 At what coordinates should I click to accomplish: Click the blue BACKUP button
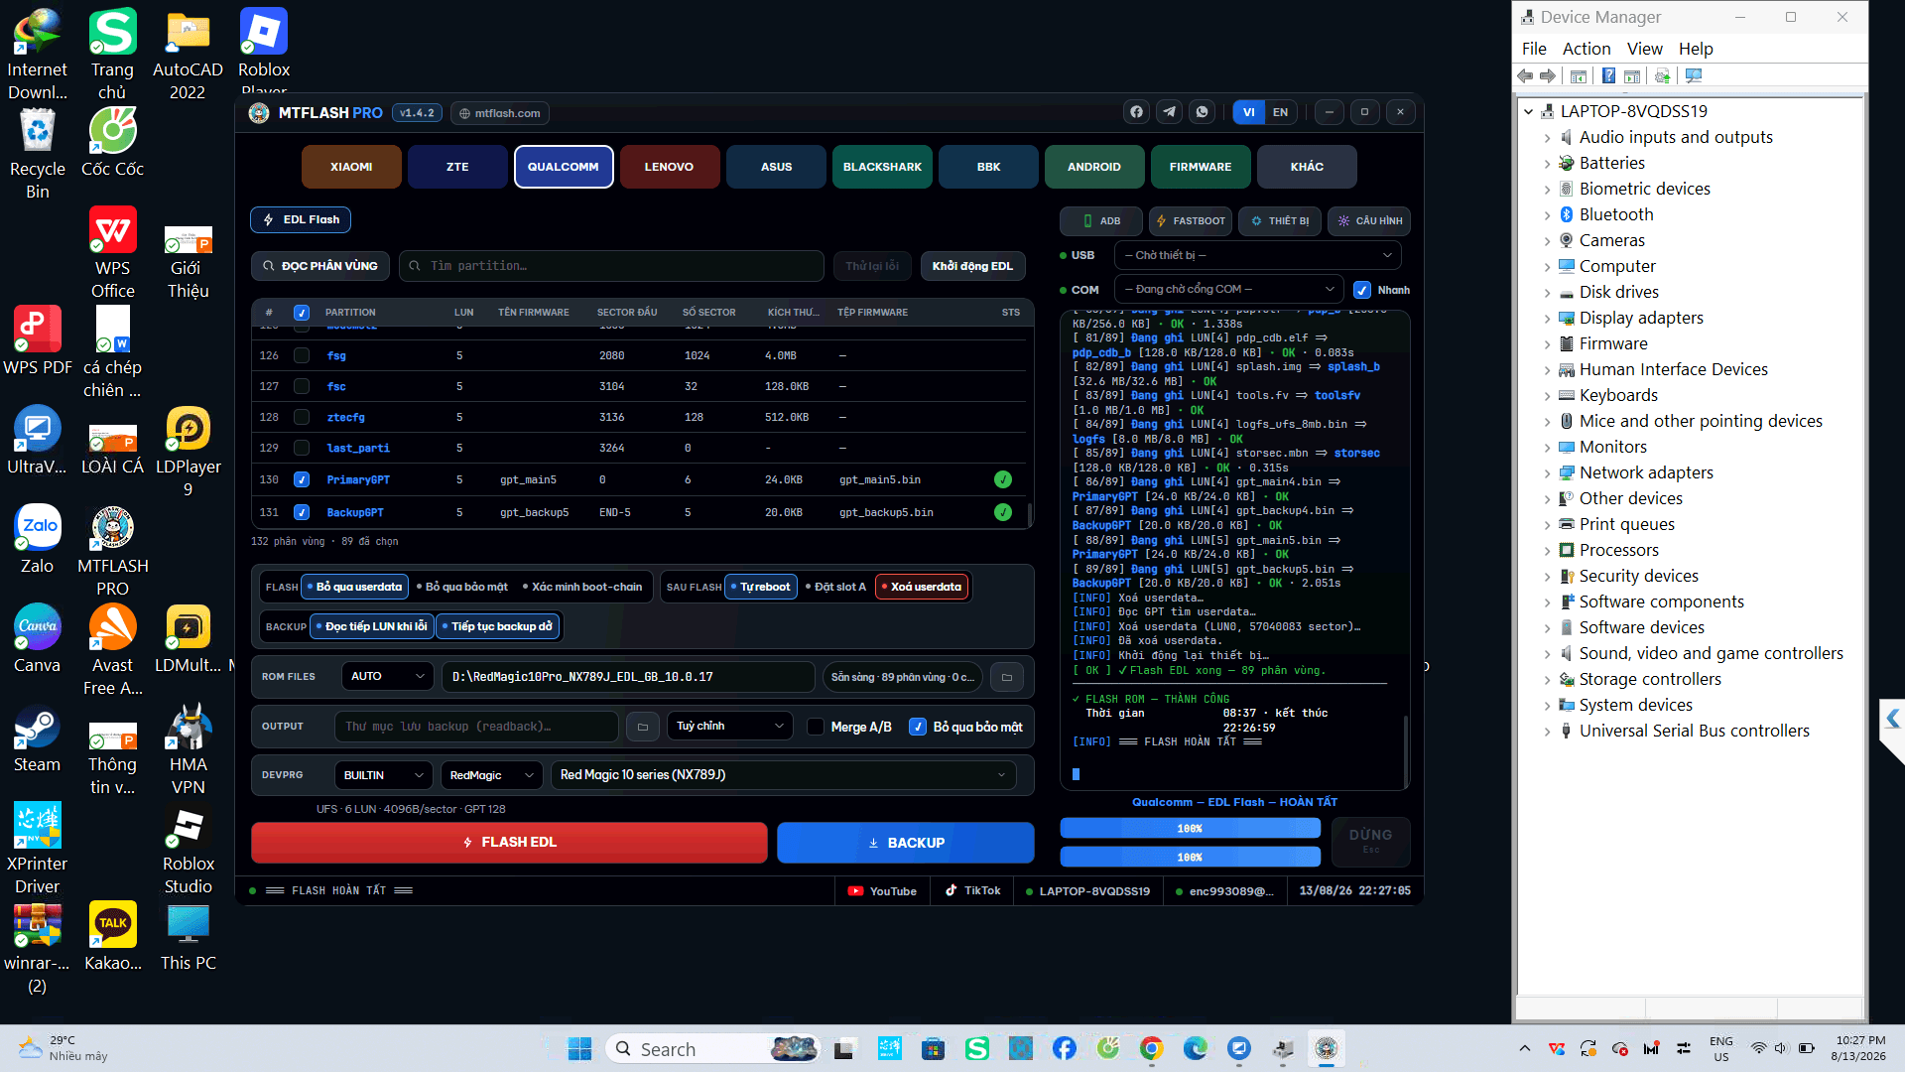906,843
